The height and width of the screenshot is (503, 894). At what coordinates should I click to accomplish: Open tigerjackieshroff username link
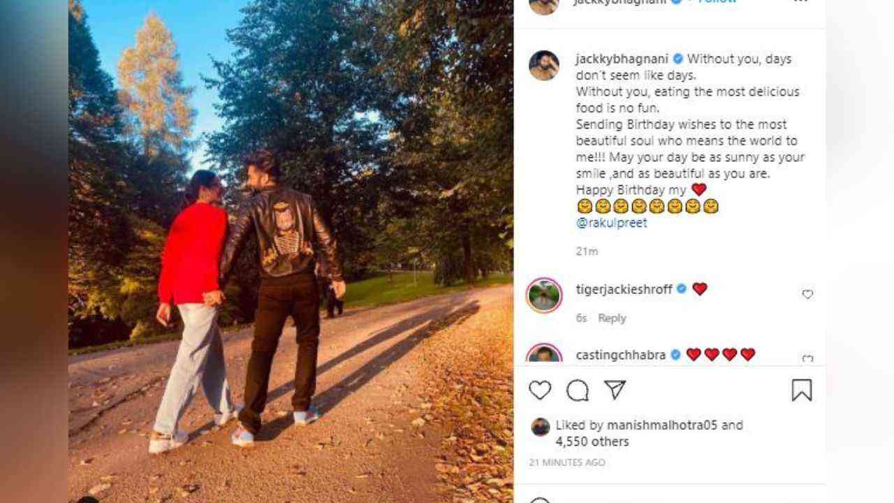click(x=624, y=289)
